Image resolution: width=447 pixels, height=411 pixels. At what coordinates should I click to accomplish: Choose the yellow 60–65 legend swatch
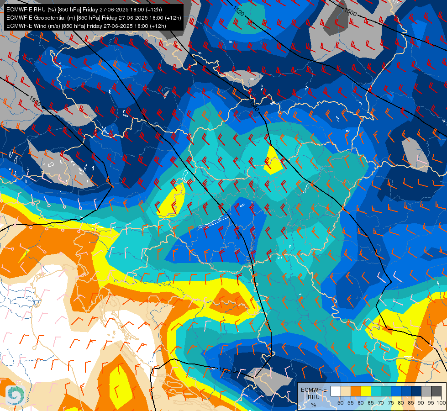pyautogui.click(x=366, y=391)
